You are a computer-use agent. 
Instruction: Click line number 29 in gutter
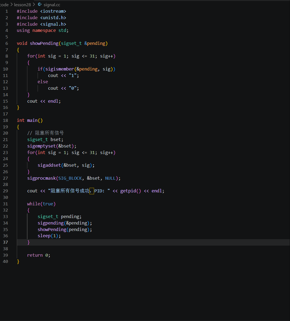(5, 191)
